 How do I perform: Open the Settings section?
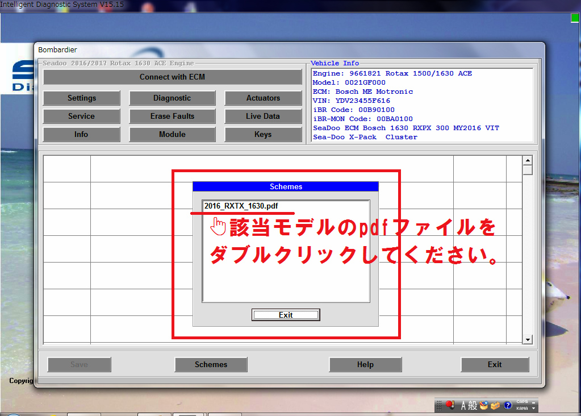click(x=82, y=98)
